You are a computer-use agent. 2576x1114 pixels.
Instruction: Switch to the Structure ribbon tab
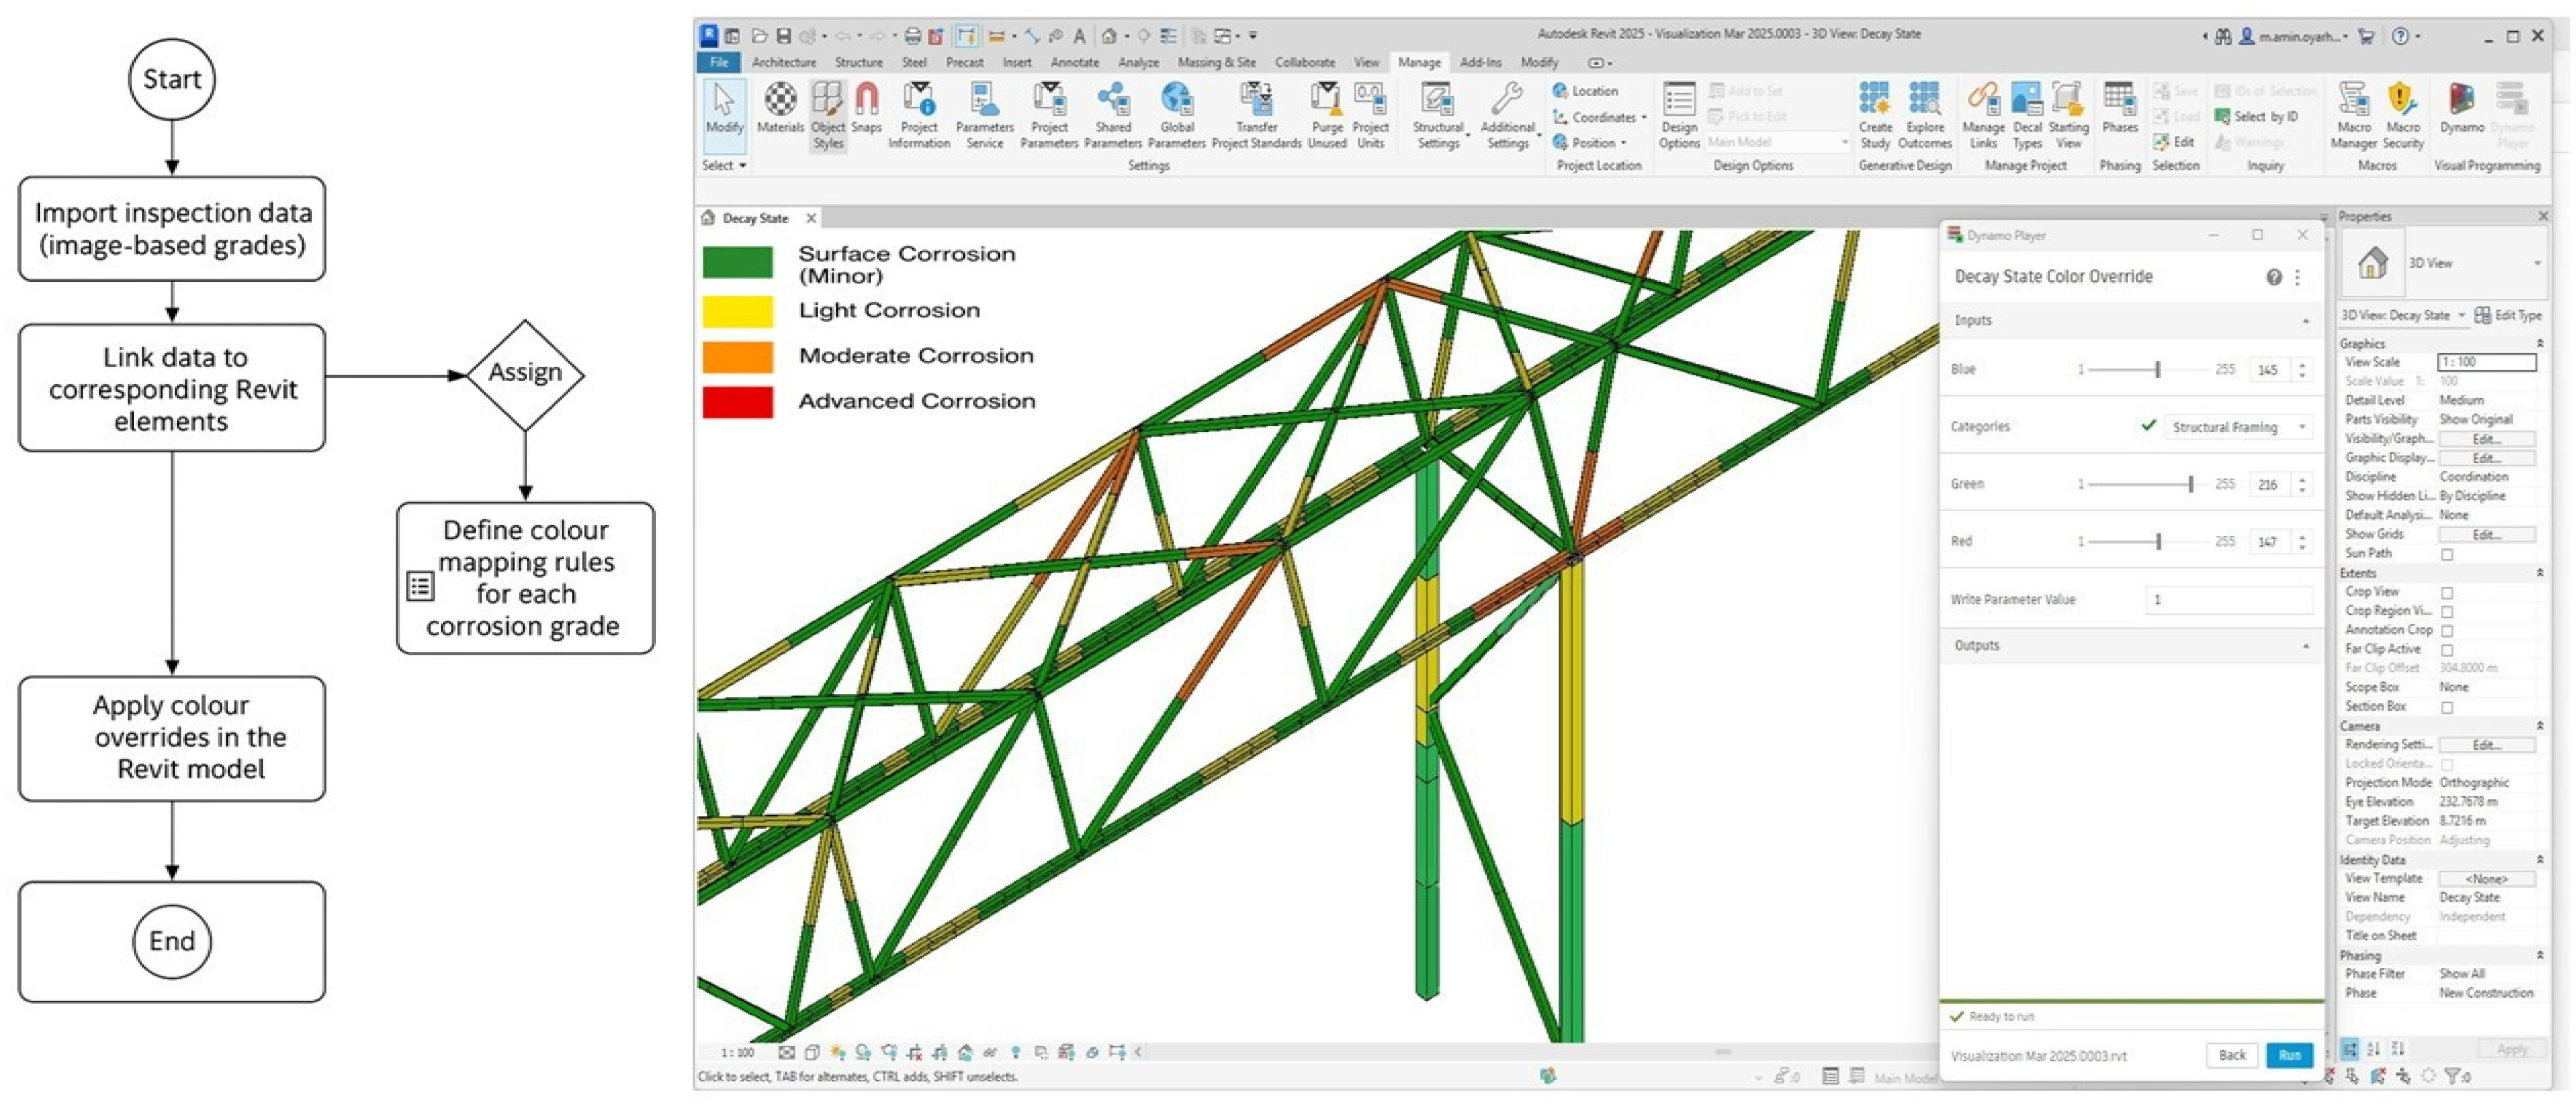[858, 62]
